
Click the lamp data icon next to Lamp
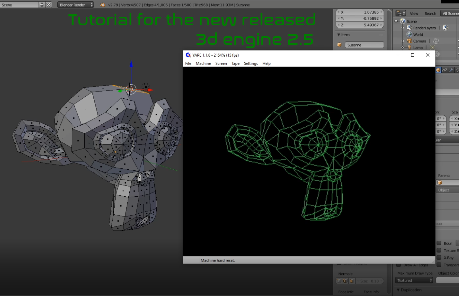pyautogui.click(x=432, y=47)
